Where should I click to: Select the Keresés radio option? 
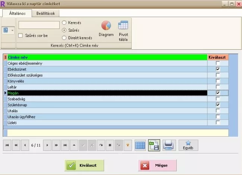[64, 23]
